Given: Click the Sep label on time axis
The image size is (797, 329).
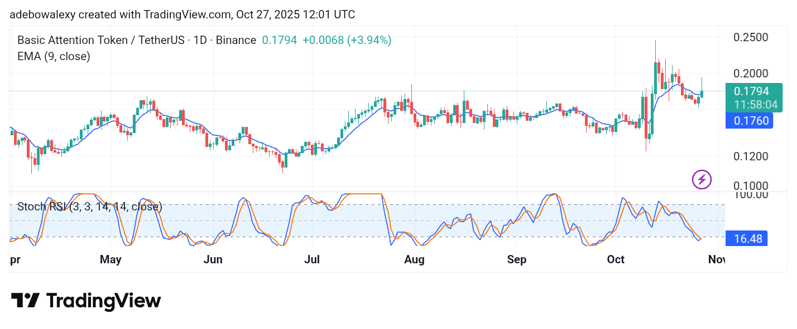Looking at the screenshot, I should (516, 259).
